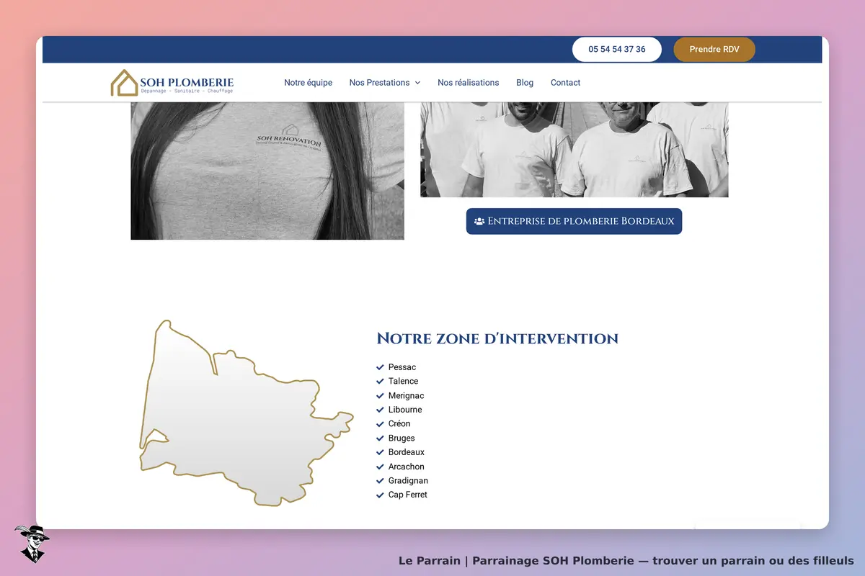Click the SOH Plomberie house logo
Screen dimensions: 865x576
(124, 83)
